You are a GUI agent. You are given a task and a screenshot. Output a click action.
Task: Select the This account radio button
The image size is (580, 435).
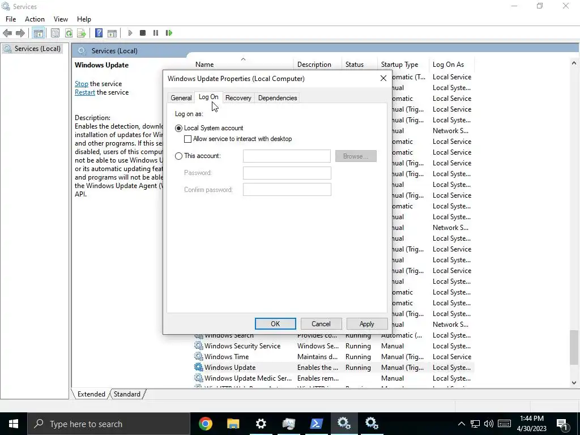coord(178,156)
